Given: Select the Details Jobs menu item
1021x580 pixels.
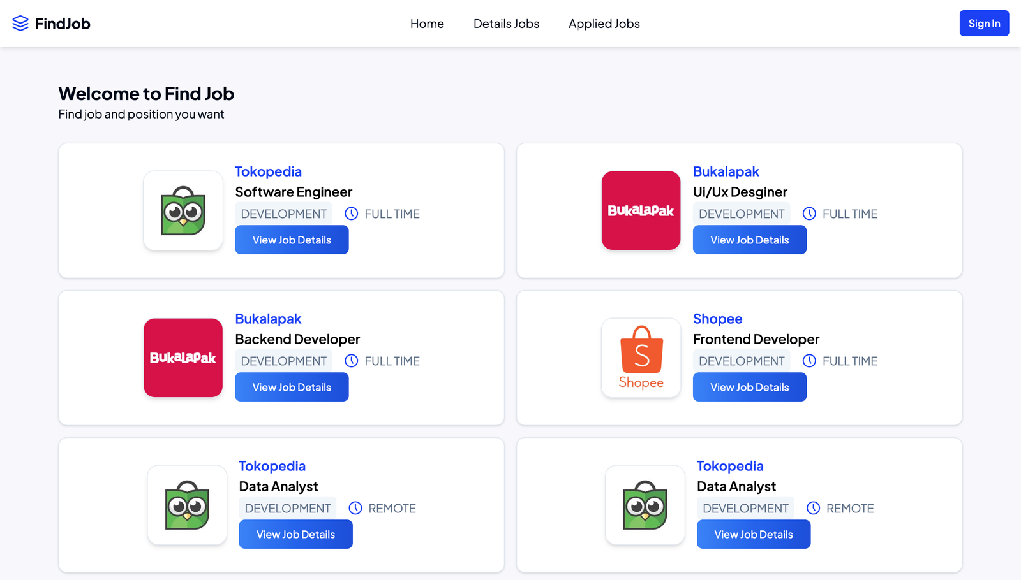Looking at the screenshot, I should [x=506, y=24].
